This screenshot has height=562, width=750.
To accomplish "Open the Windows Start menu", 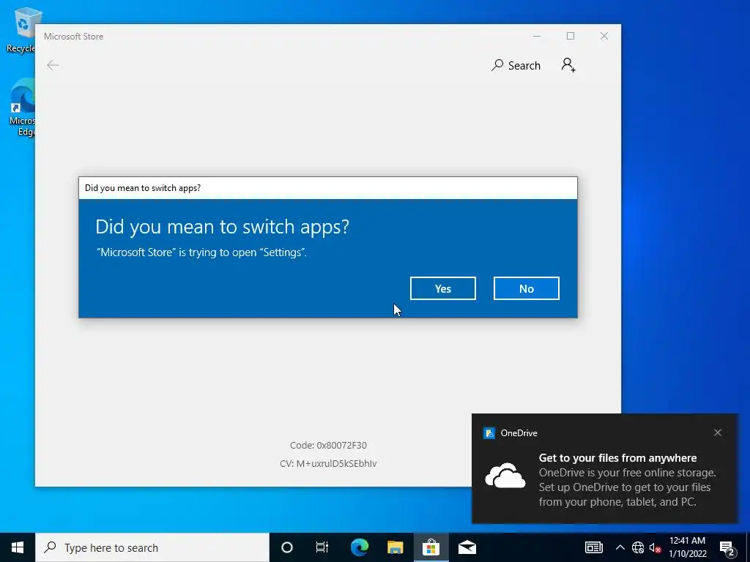I will pos(18,547).
